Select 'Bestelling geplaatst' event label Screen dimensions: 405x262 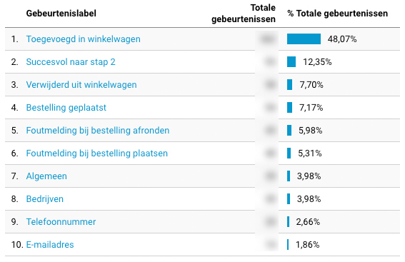66,108
